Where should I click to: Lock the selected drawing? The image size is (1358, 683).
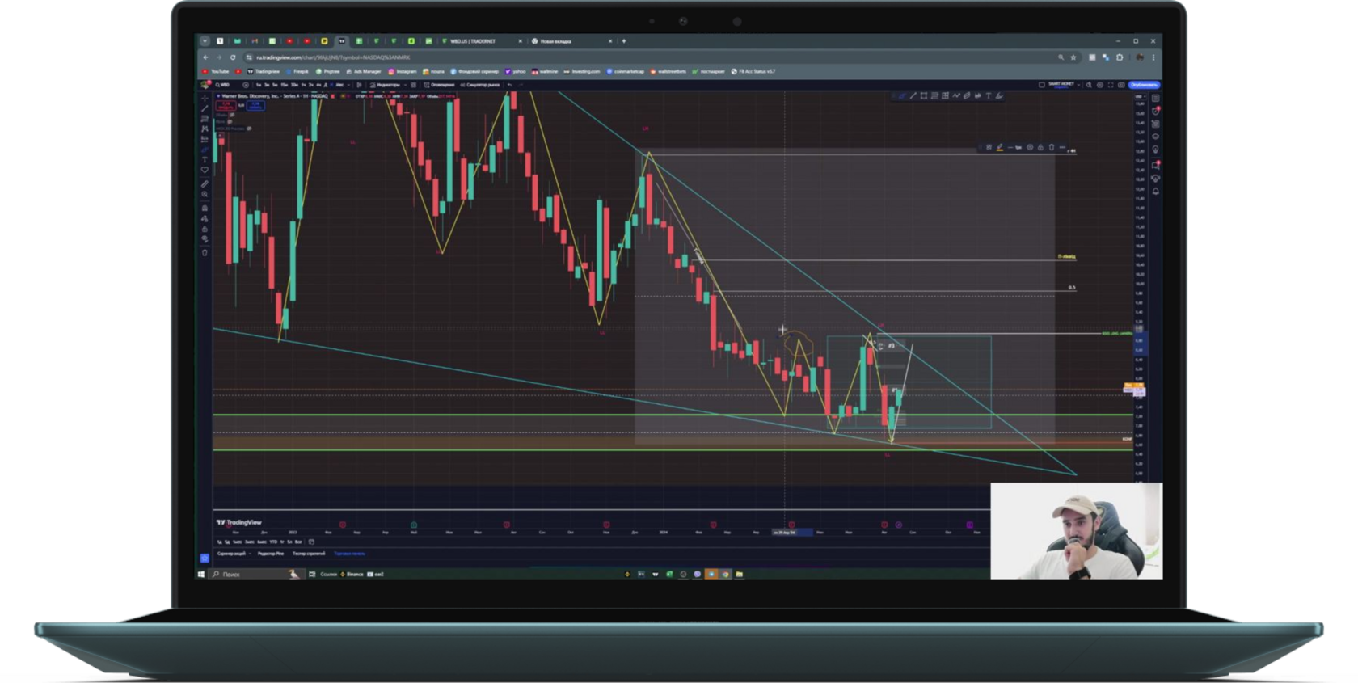point(1040,147)
